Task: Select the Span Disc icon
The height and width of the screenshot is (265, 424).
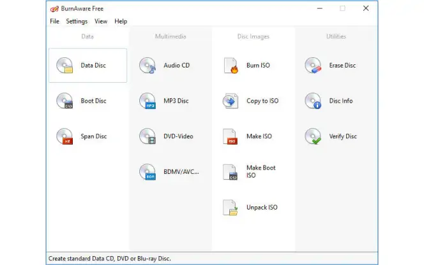Action: click(64, 136)
